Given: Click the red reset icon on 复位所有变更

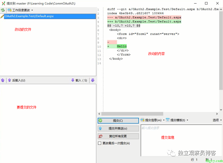Looking at the screenshot, I should 100,136.
